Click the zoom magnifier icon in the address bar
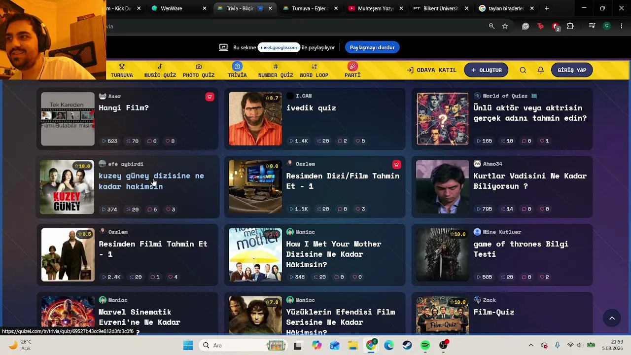 pos(491,26)
